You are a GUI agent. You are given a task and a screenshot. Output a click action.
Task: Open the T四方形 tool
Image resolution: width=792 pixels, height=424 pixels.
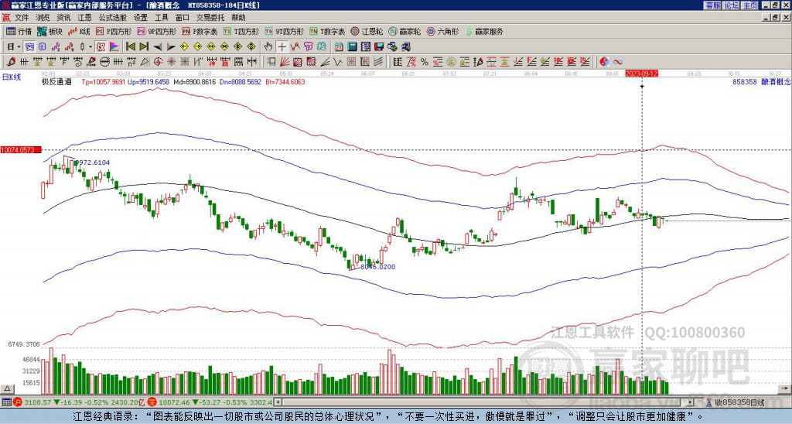(241, 31)
